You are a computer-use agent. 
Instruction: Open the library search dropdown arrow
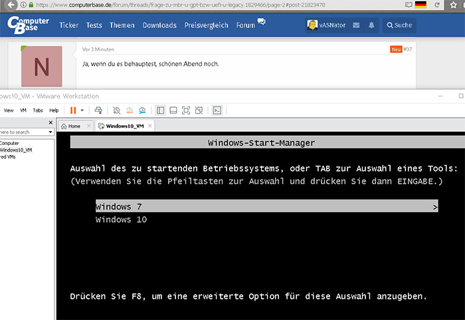[x=50, y=132]
